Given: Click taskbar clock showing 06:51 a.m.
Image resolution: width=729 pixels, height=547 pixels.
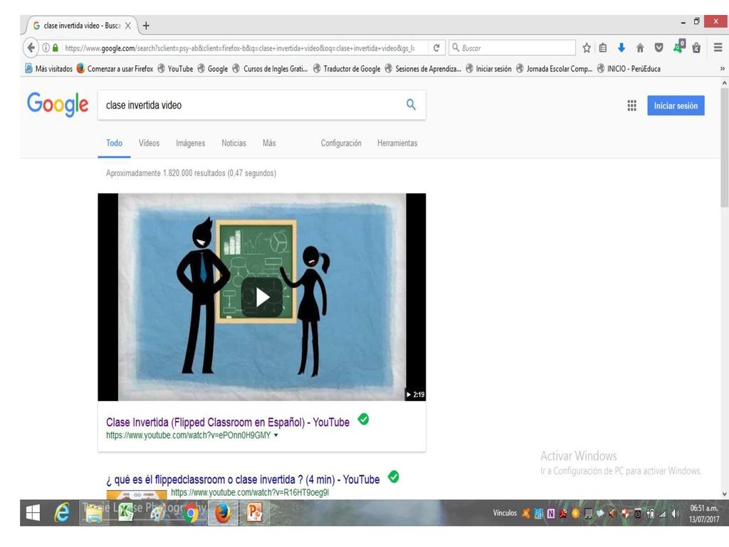Looking at the screenshot, I should [x=704, y=514].
